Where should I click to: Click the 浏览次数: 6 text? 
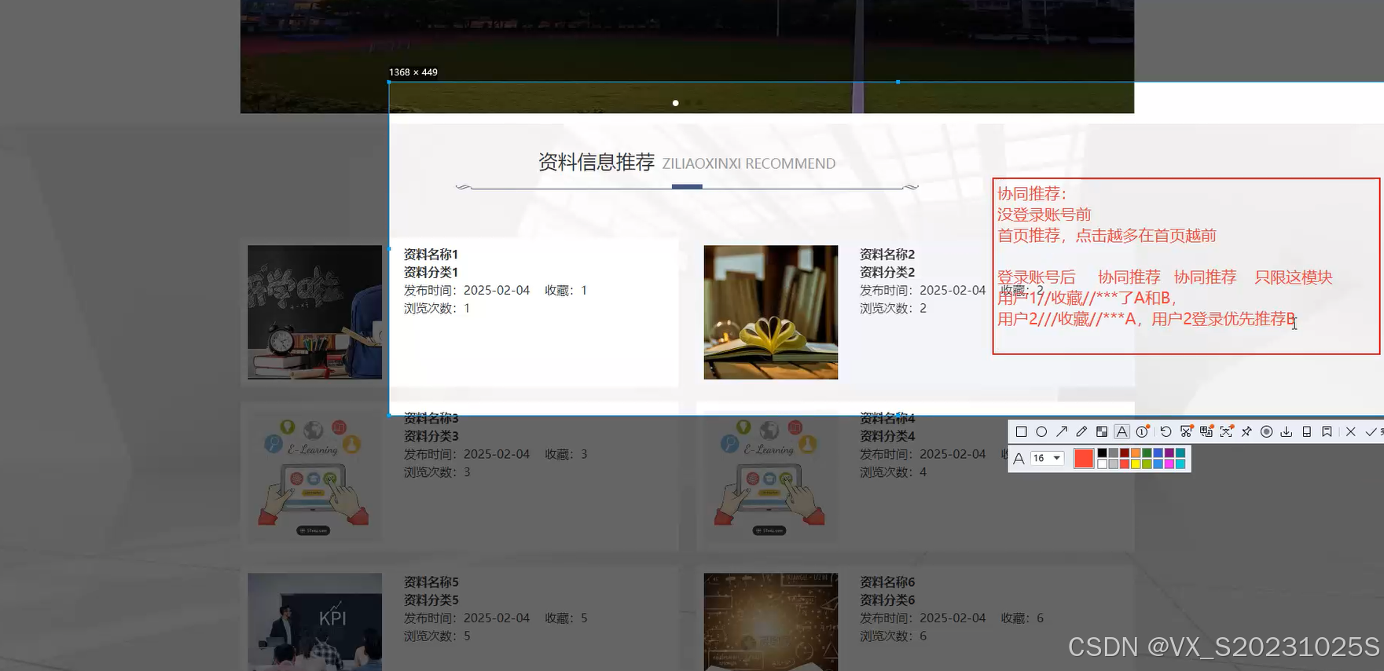[894, 636]
